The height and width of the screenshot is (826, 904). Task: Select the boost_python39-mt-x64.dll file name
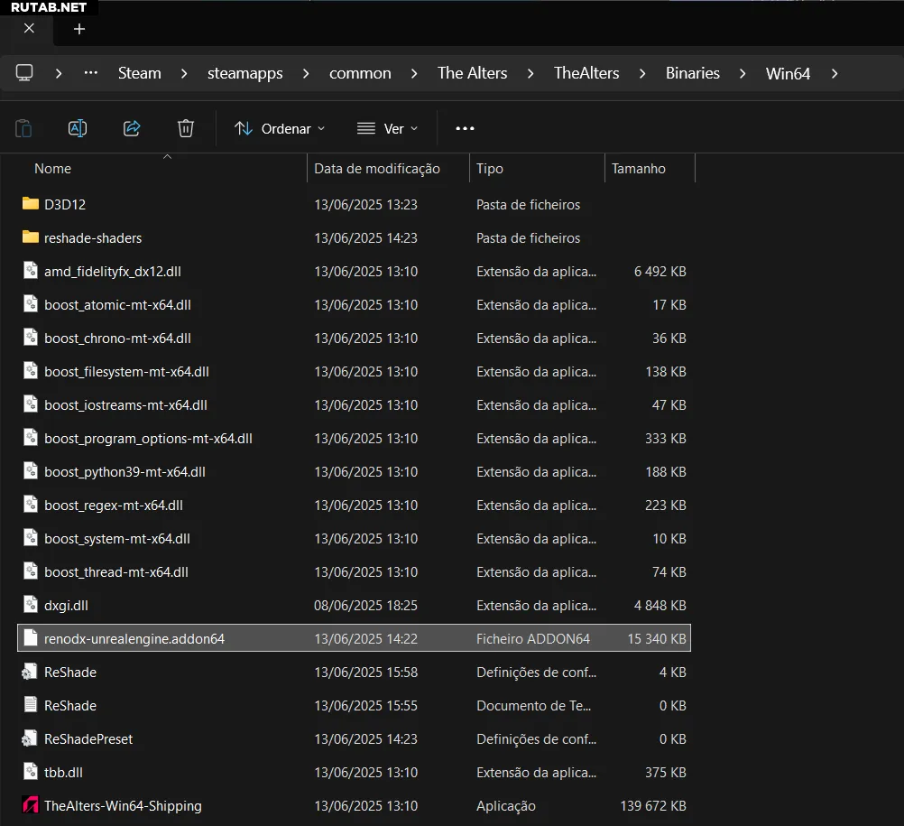point(125,472)
